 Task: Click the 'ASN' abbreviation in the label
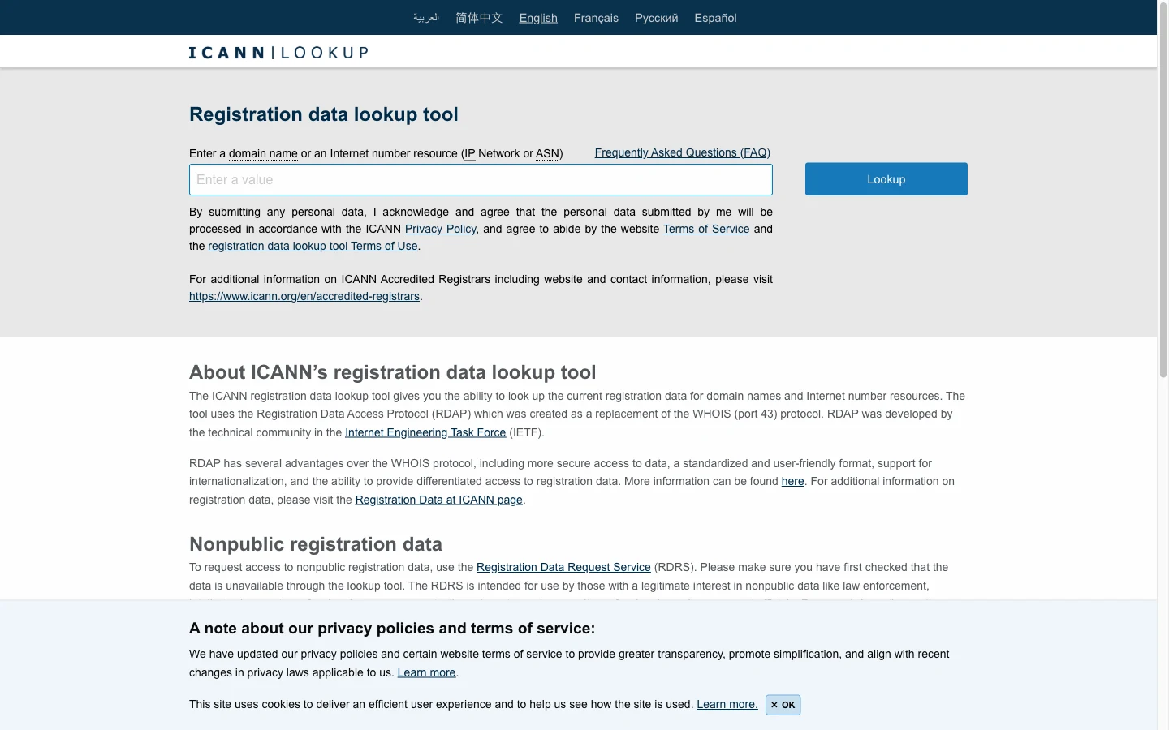tap(547, 153)
